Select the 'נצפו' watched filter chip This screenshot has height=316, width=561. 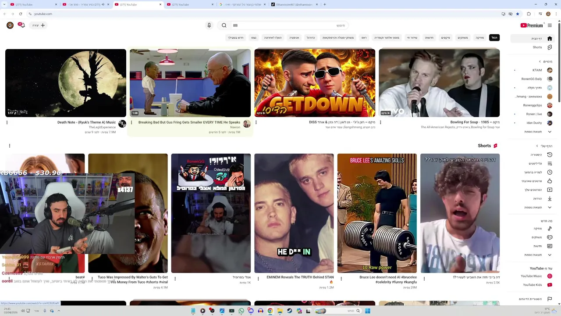click(x=253, y=38)
